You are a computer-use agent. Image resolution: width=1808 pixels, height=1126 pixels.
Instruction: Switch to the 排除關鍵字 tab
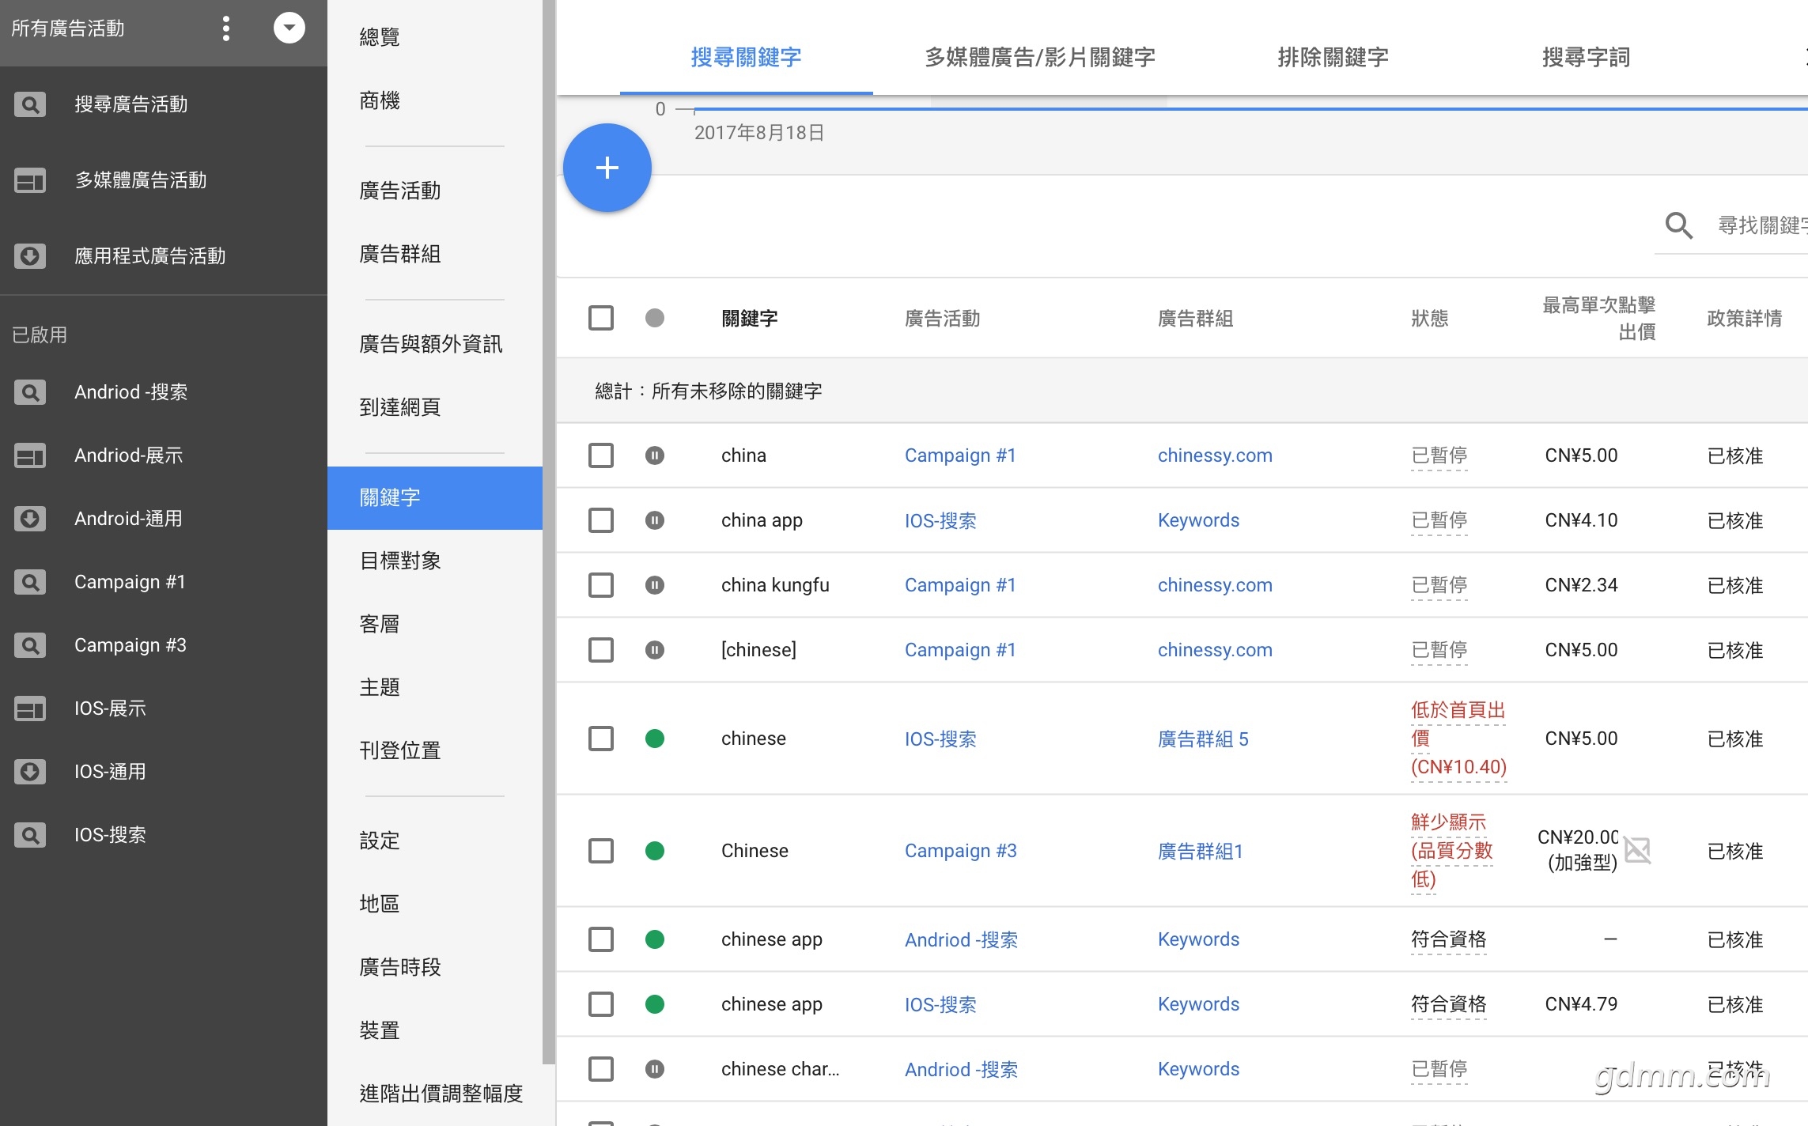tap(1333, 57)
